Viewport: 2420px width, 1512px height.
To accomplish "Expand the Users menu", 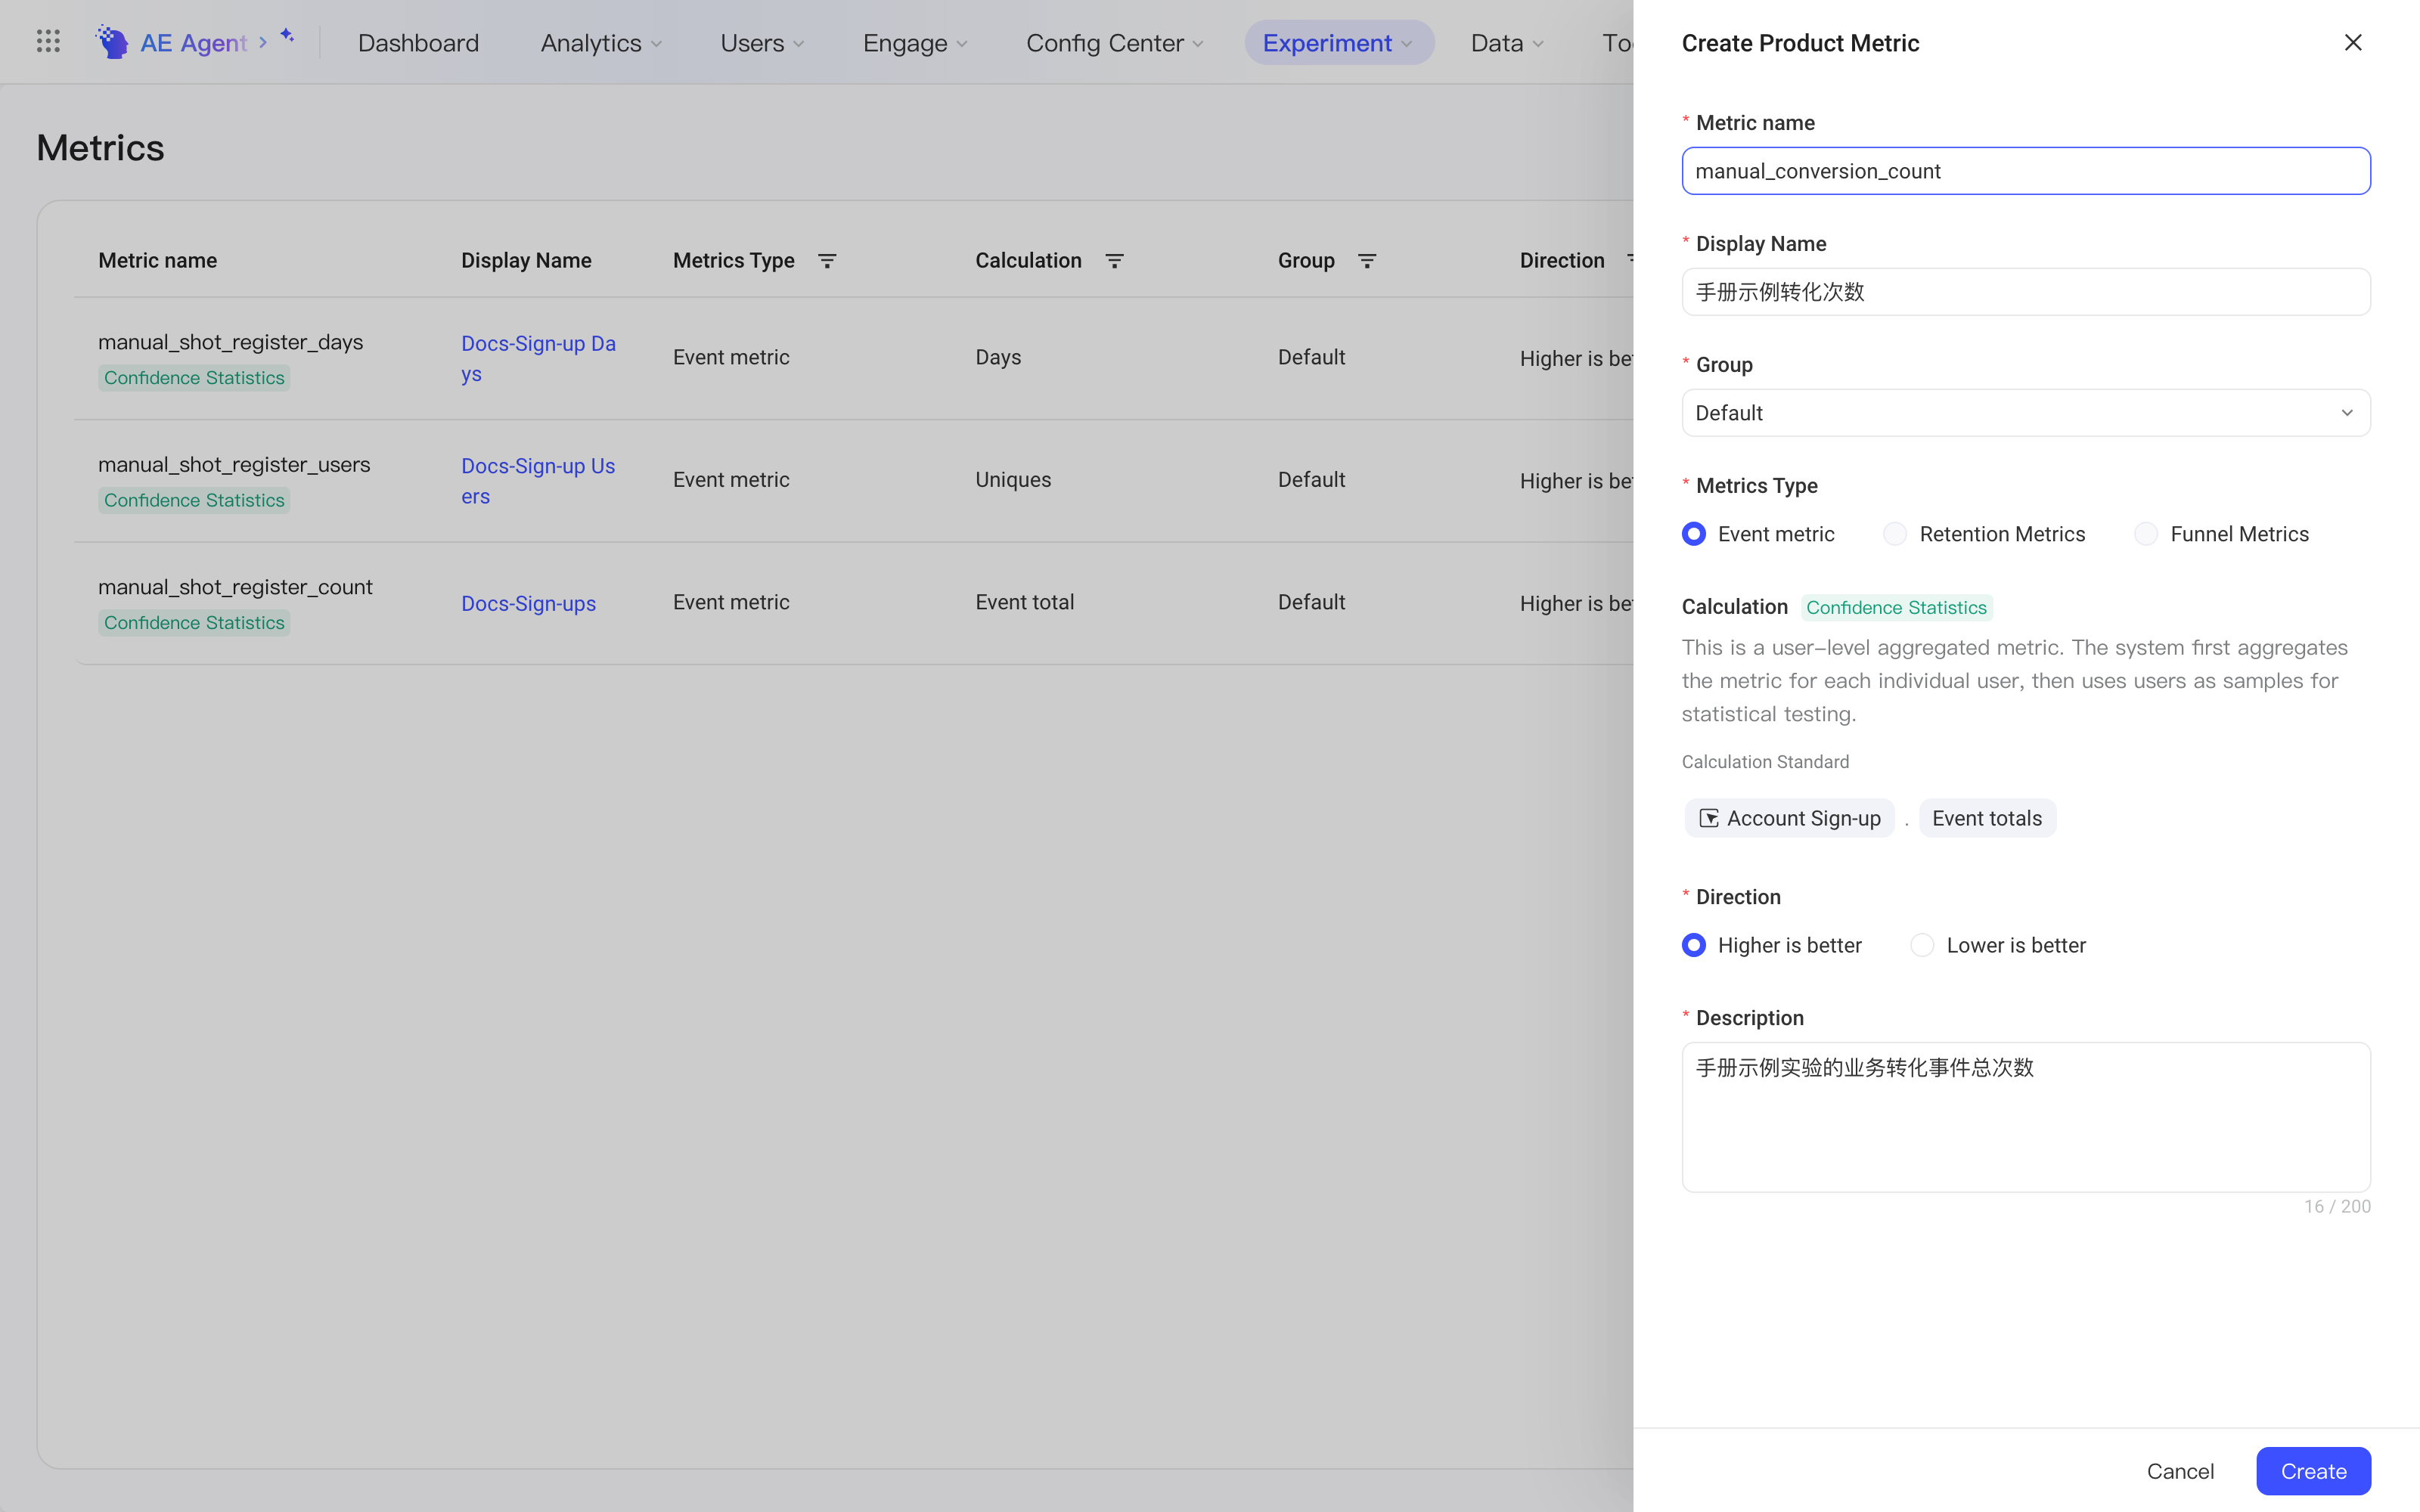I will coord(762,43).
